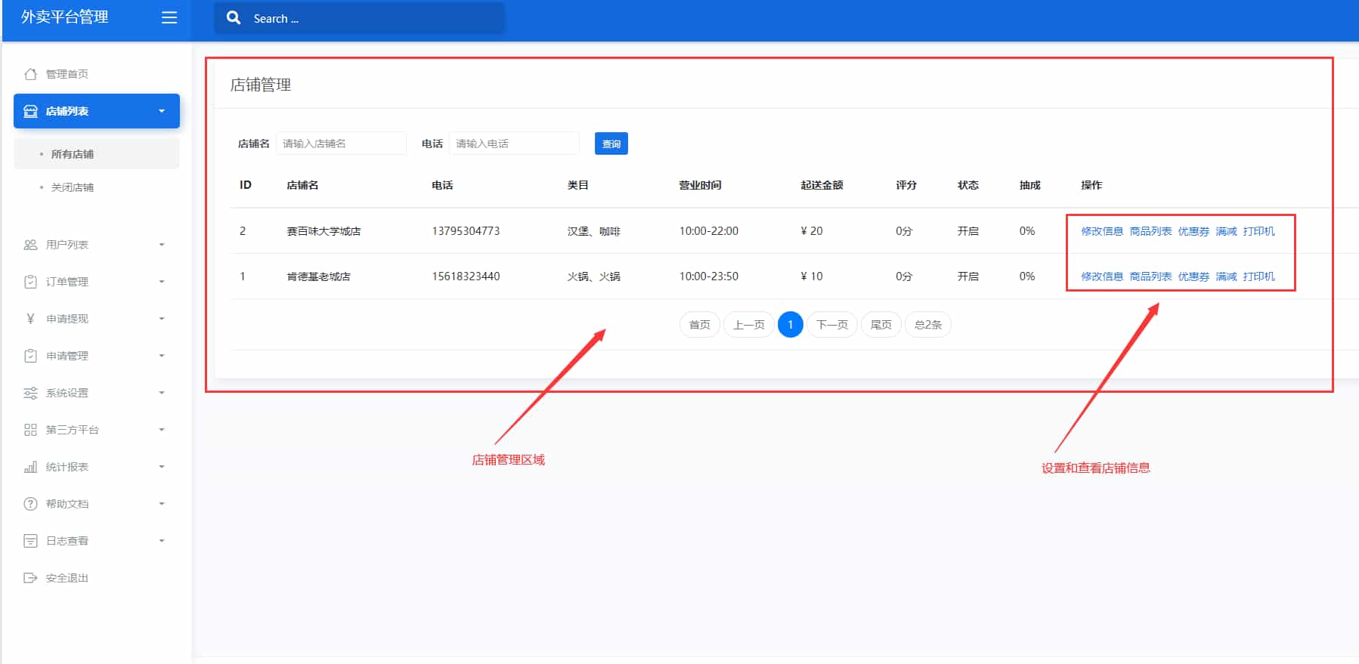Expand the 帮助文档 menu arrow
Image resolution: width=1359 pixels, height=664 pixels.
click(161, 504)
